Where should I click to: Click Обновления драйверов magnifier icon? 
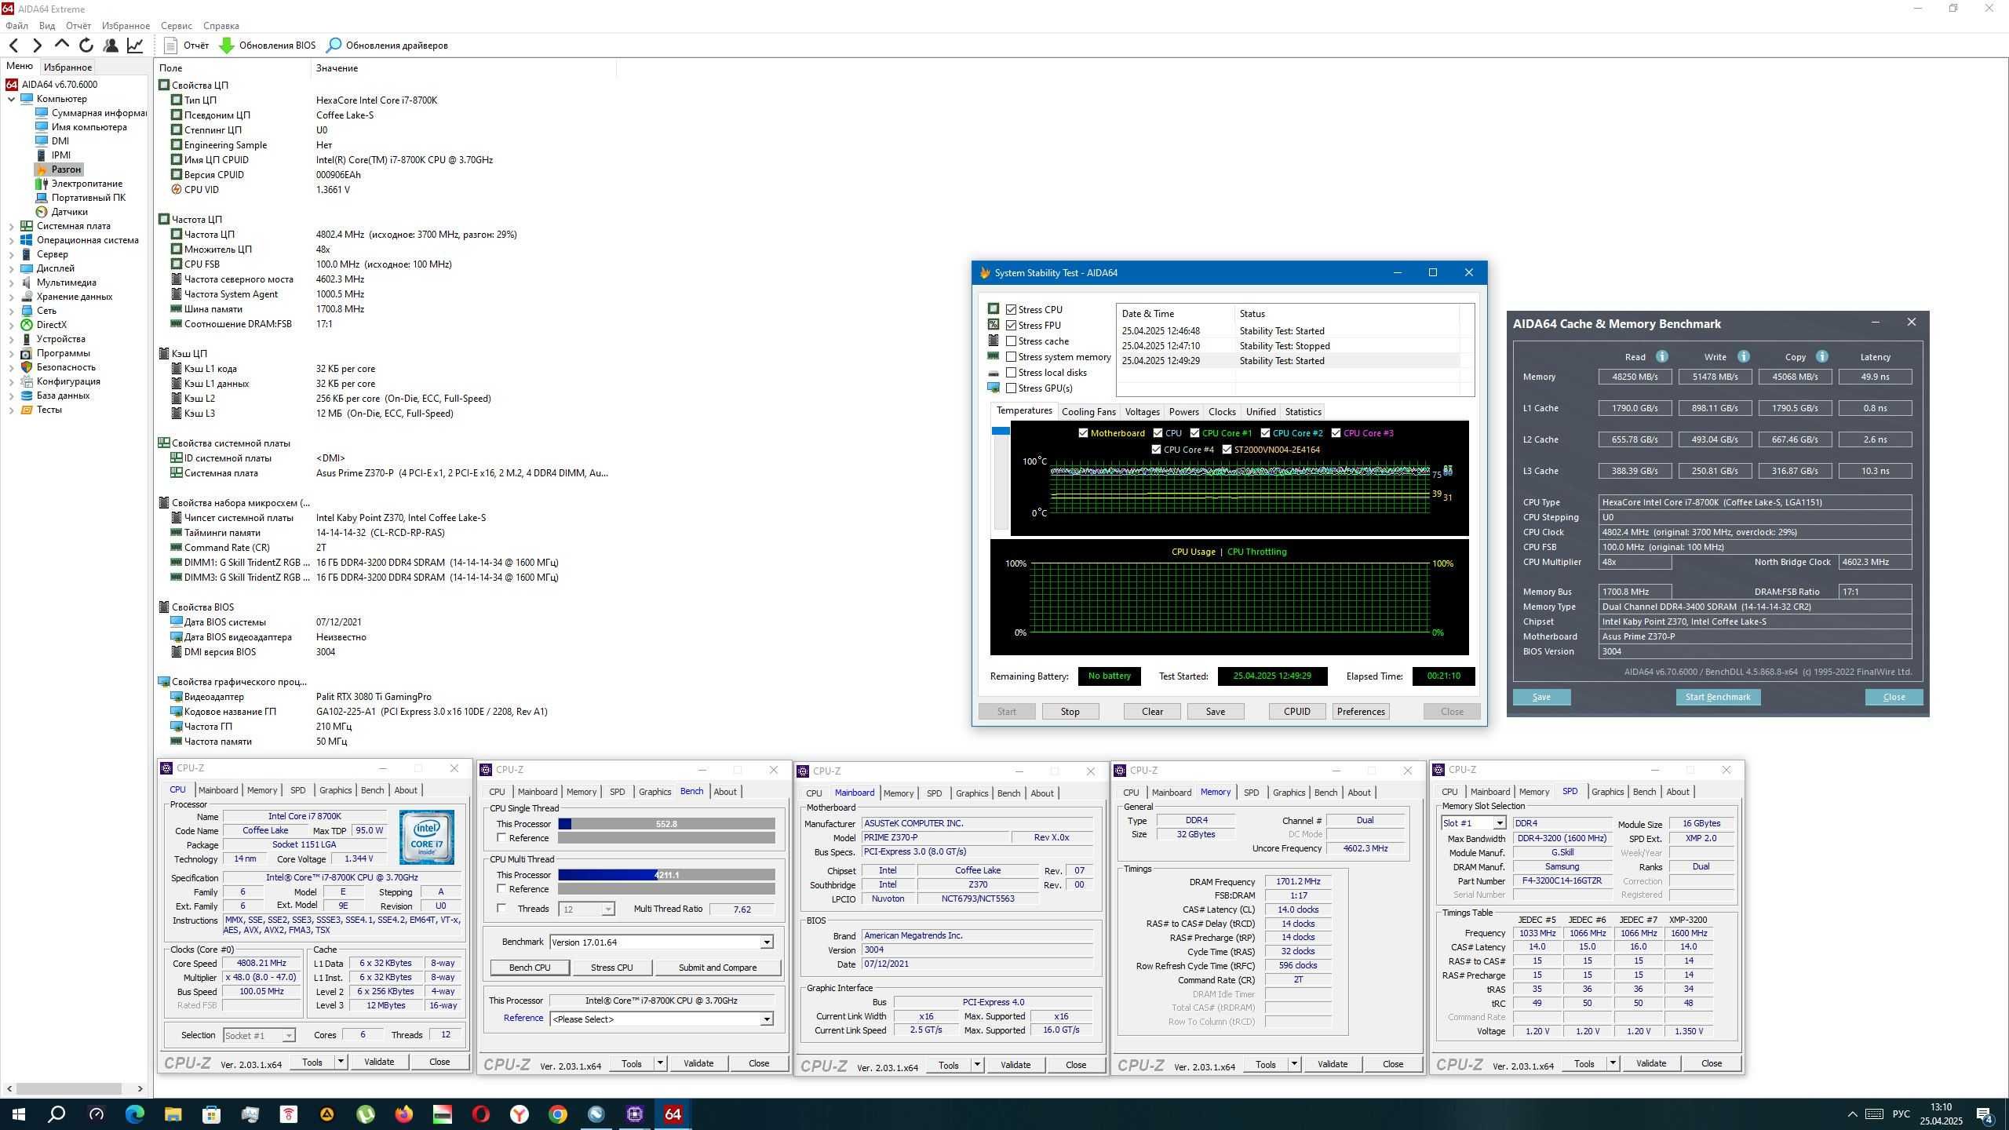point(334,46)
